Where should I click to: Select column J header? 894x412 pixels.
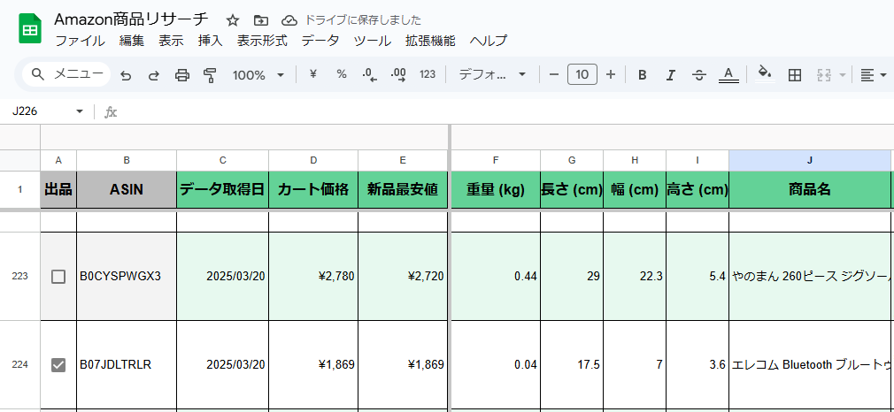pos(810,161)
